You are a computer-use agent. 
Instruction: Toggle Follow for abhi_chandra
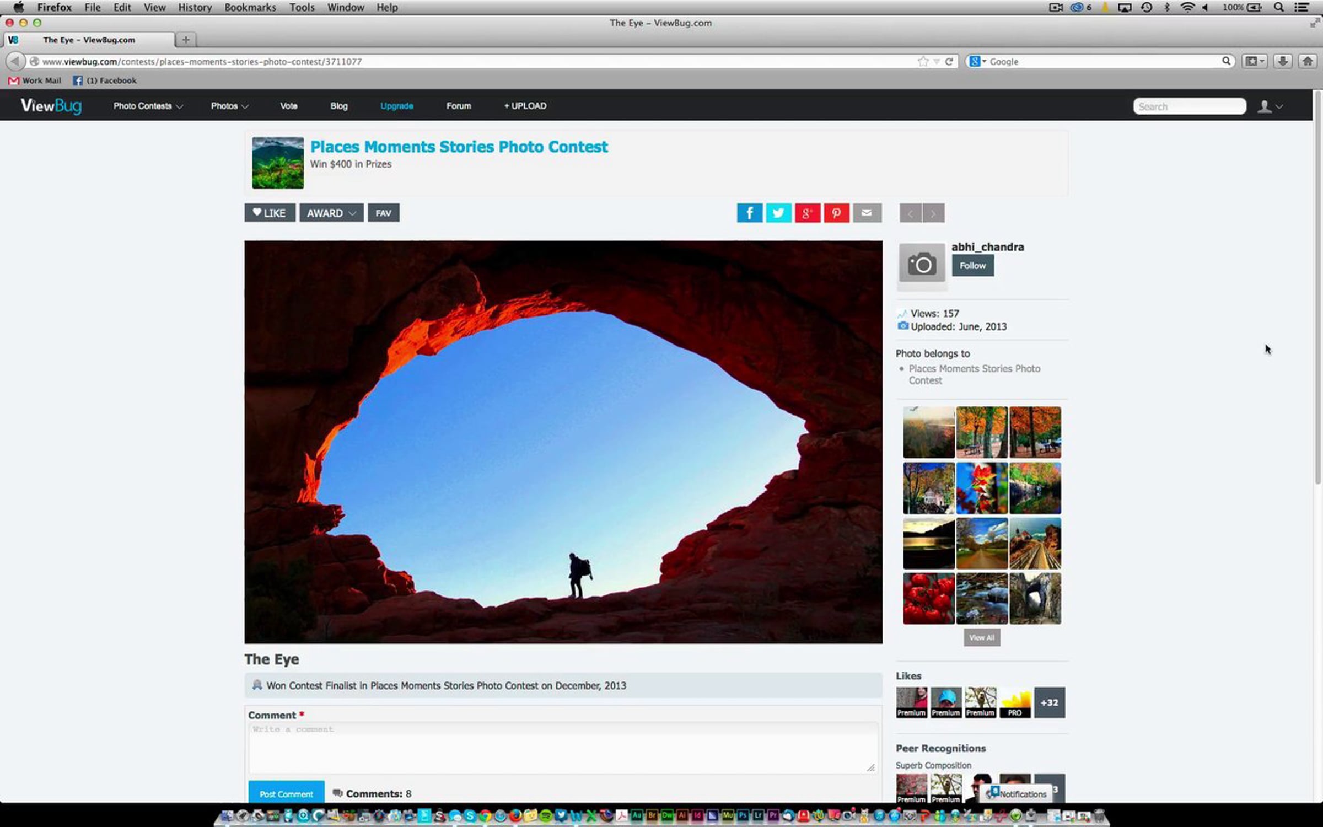[972, 266]
